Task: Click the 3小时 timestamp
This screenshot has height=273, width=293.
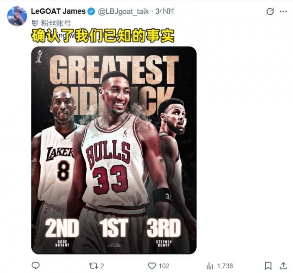Action: (165, 11)
